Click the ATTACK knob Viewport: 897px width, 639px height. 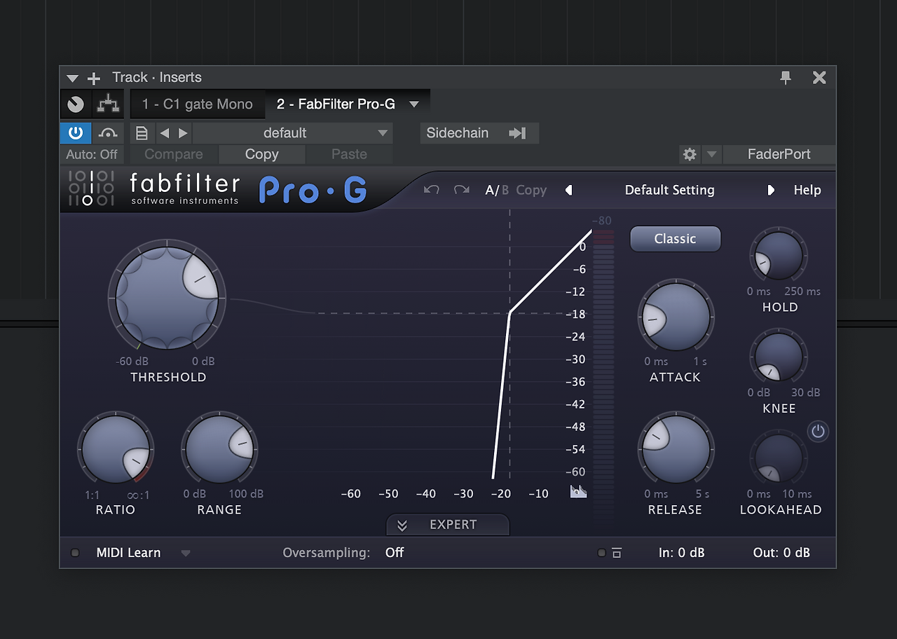pos(676,317)
